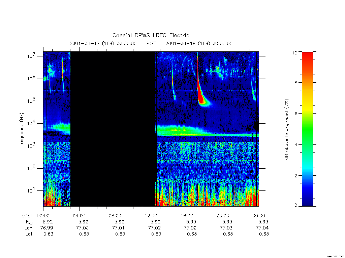
Task: Click the "R_AU" row label
Action: coord(29,222)
